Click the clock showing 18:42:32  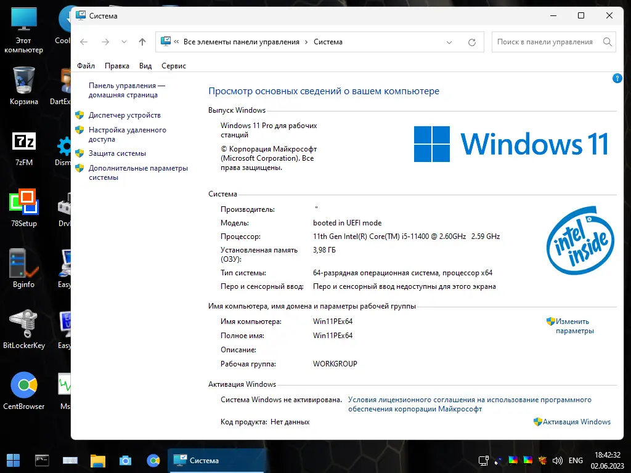(x=607, y=455)
